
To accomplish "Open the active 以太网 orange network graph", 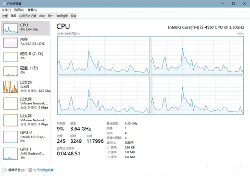I will 11,87.
